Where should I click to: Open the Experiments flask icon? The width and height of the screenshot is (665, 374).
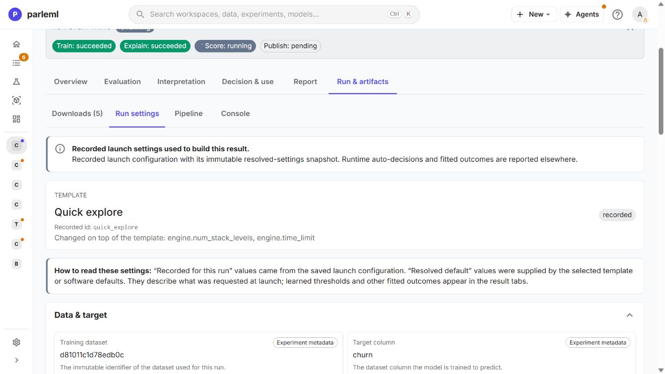(x=16, y=81)
